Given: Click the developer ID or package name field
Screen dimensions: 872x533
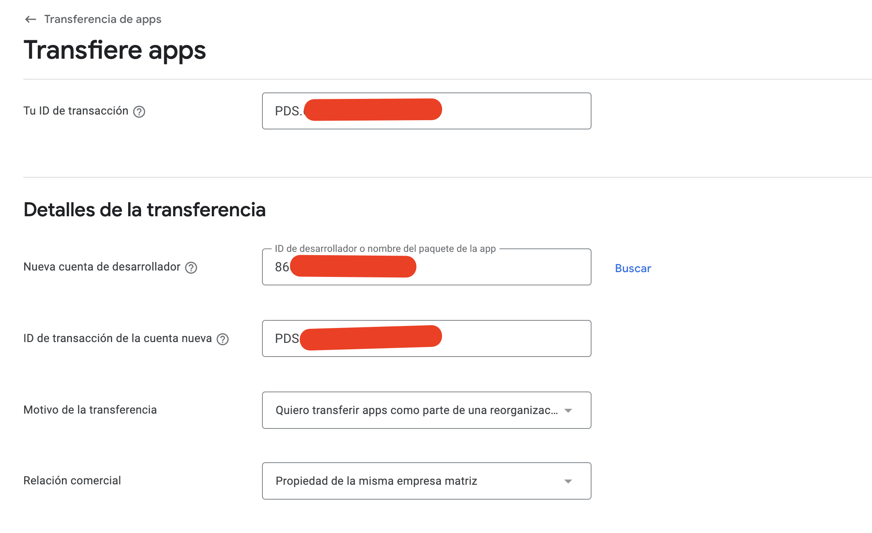Looking at the screenshot, I should pos(426,267).
